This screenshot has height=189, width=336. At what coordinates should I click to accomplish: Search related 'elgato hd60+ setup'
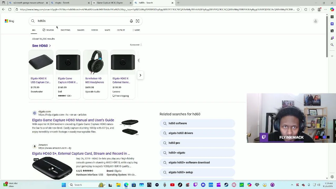pyautogui.click(x=197, y=172)
